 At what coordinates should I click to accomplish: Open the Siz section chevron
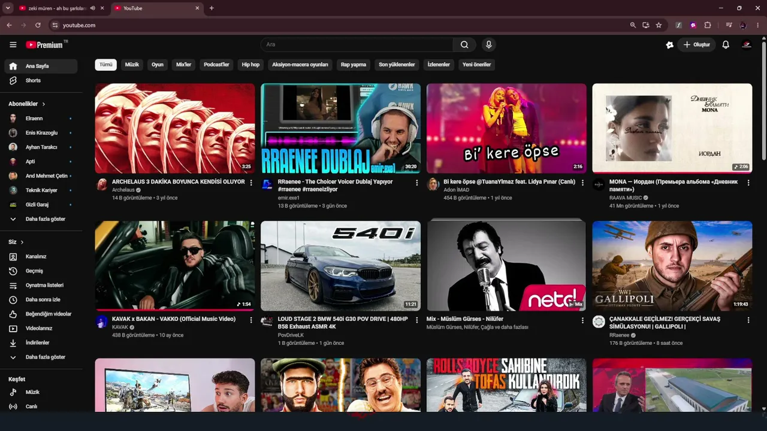[x=22, y=242]
